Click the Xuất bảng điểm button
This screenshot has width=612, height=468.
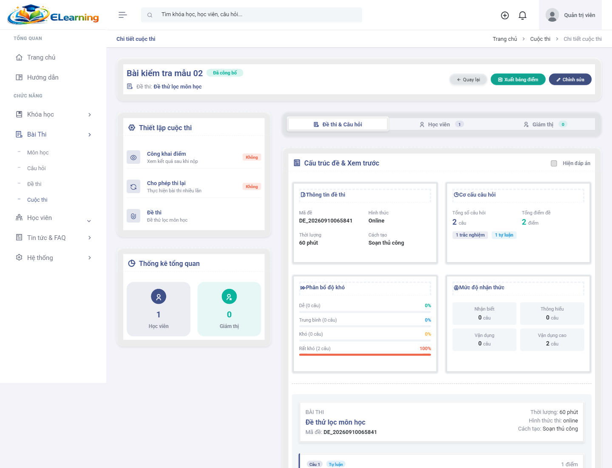pyautogui.click(x=518, y=80)
